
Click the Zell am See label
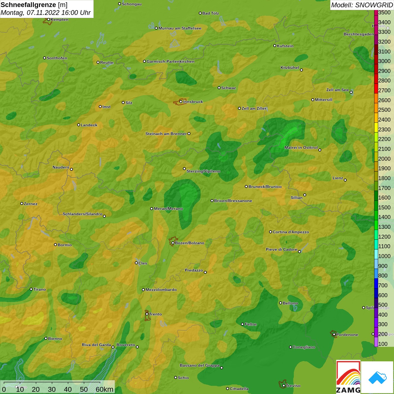click(x=338, y=90)
